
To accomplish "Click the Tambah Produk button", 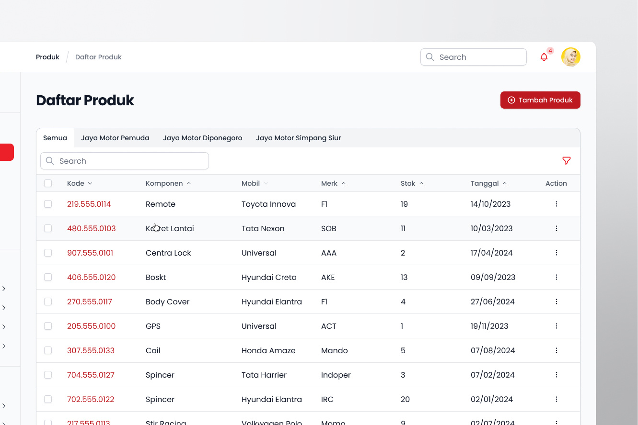I will click(x=540, y=100).
